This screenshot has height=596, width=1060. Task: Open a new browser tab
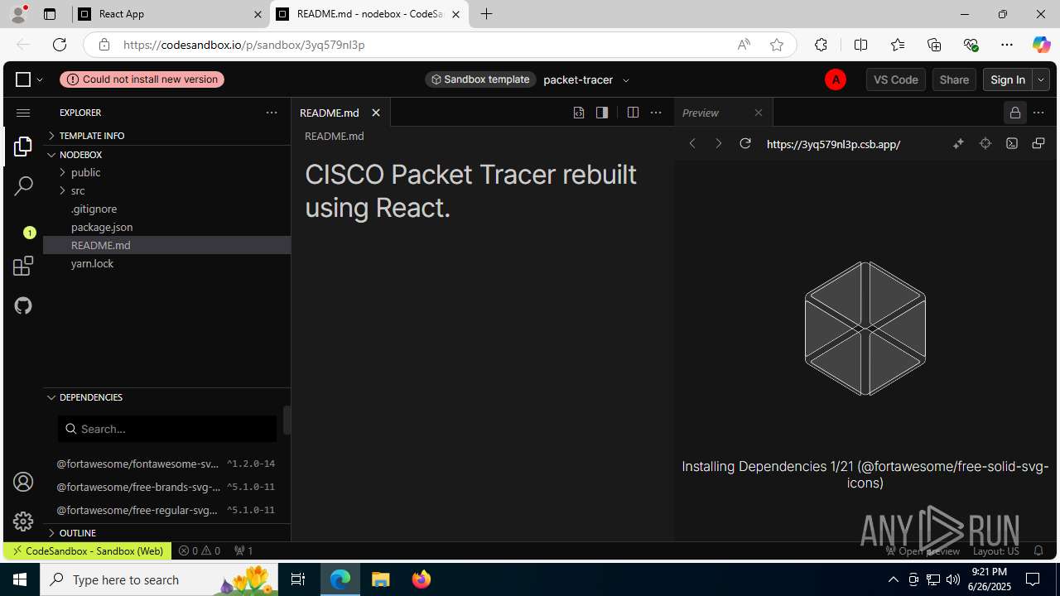(x=487, y=14)
